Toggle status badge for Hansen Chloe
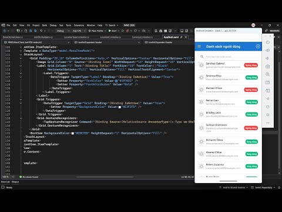 coord(251,90)
